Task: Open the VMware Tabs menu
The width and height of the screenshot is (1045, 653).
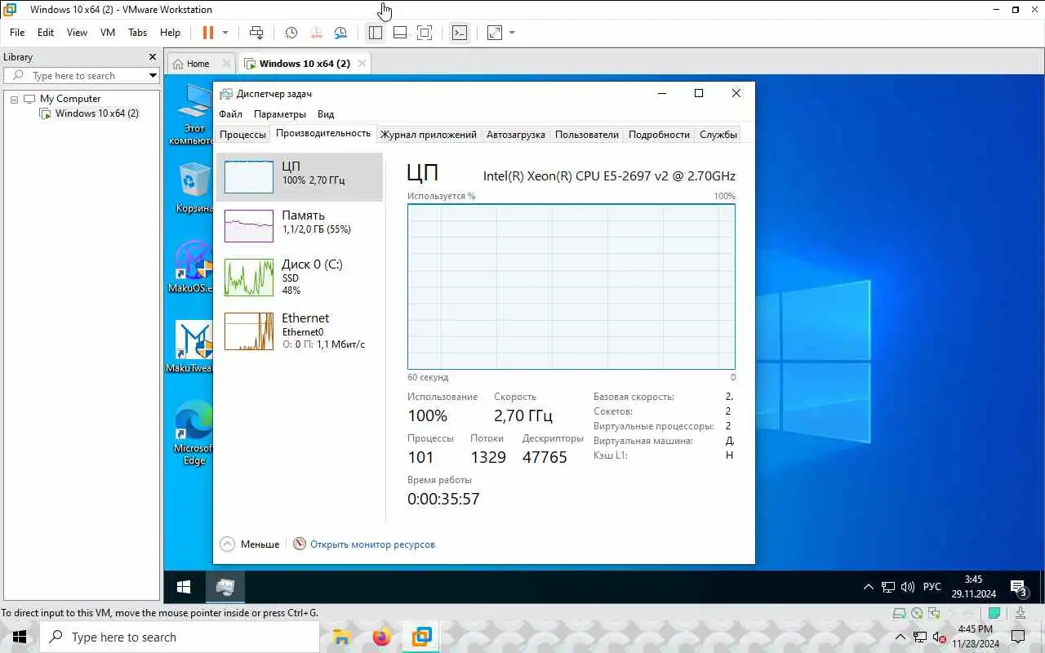Action: pos(138,33)
